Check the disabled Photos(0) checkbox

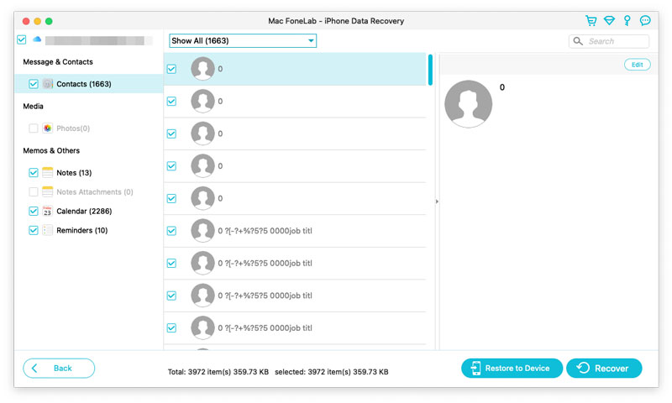[34, 128]
